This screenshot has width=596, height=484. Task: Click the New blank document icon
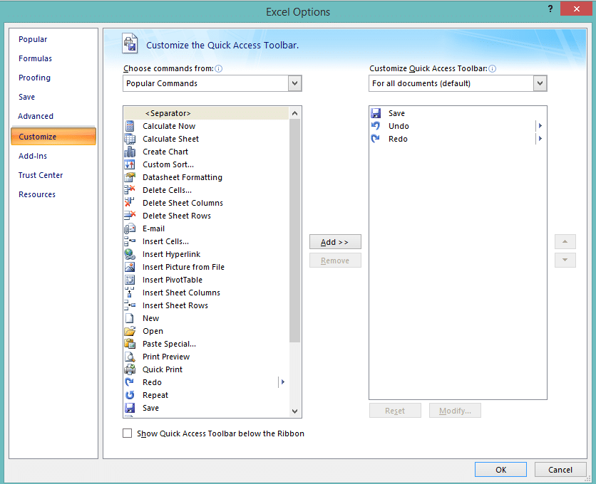[130, 318]
